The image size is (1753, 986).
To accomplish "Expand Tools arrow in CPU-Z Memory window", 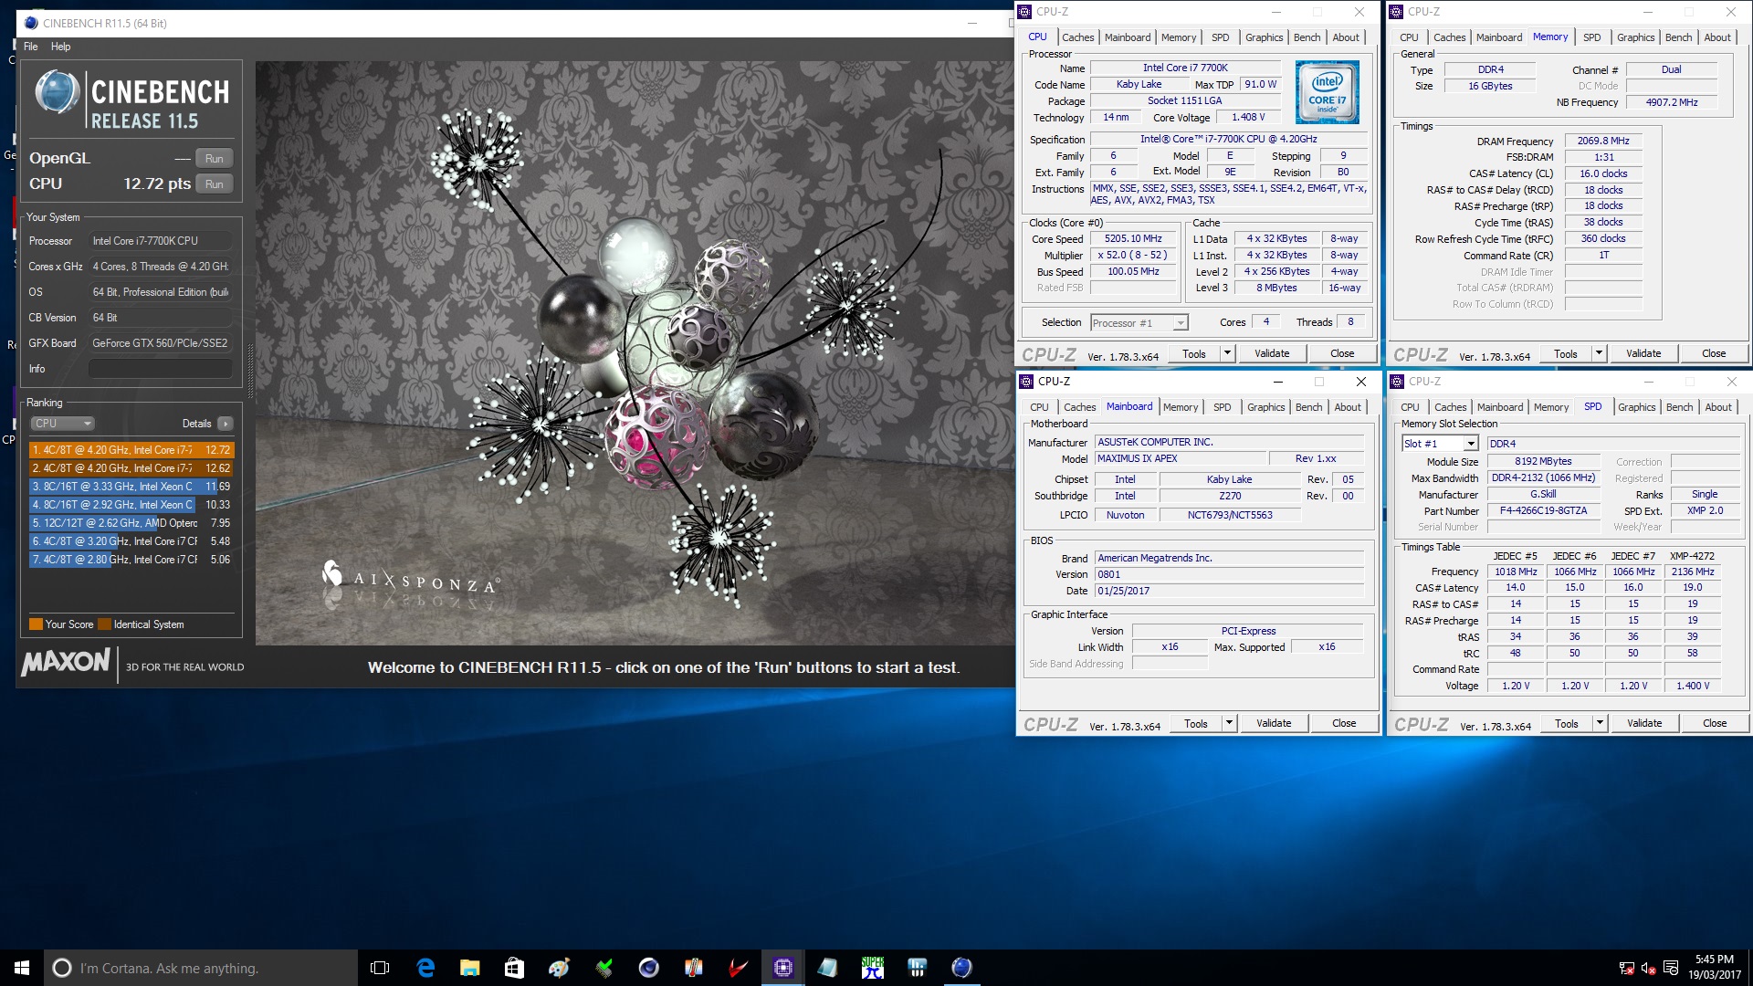I will point(1599,353).
